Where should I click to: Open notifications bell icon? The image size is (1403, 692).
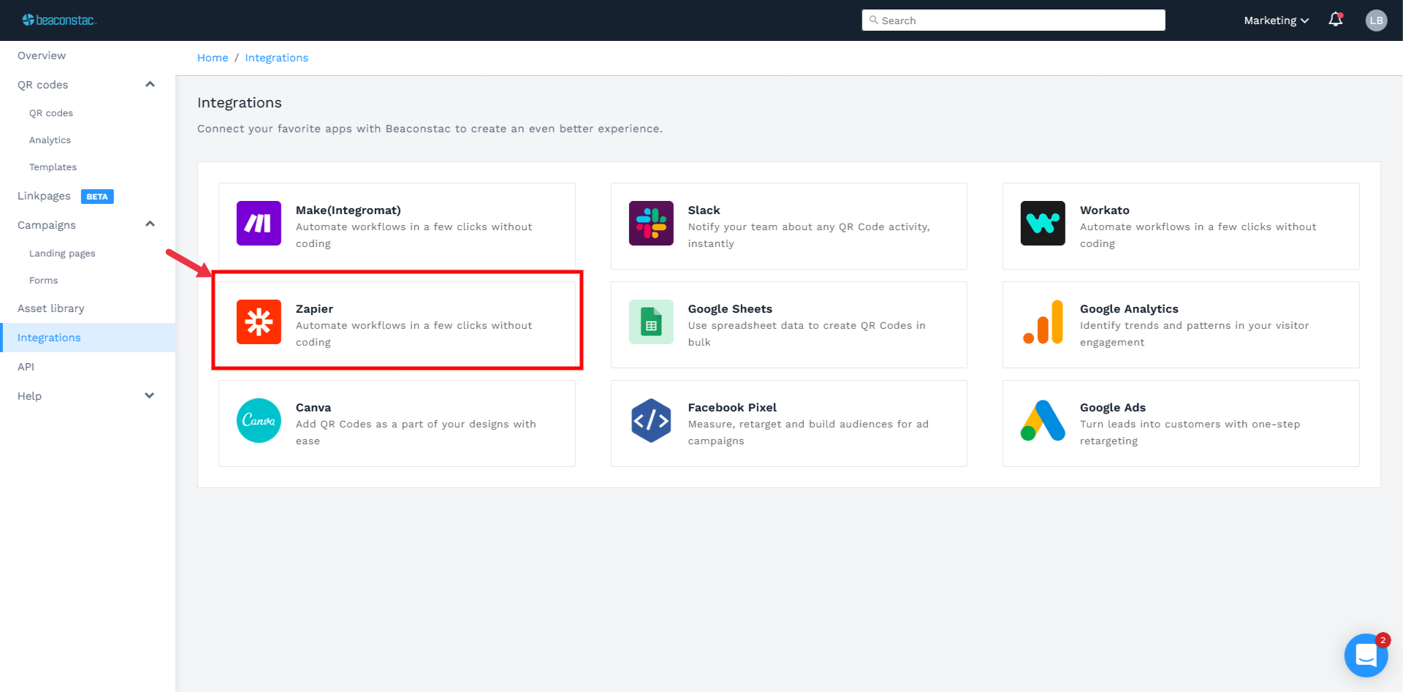click(1335, 20)
